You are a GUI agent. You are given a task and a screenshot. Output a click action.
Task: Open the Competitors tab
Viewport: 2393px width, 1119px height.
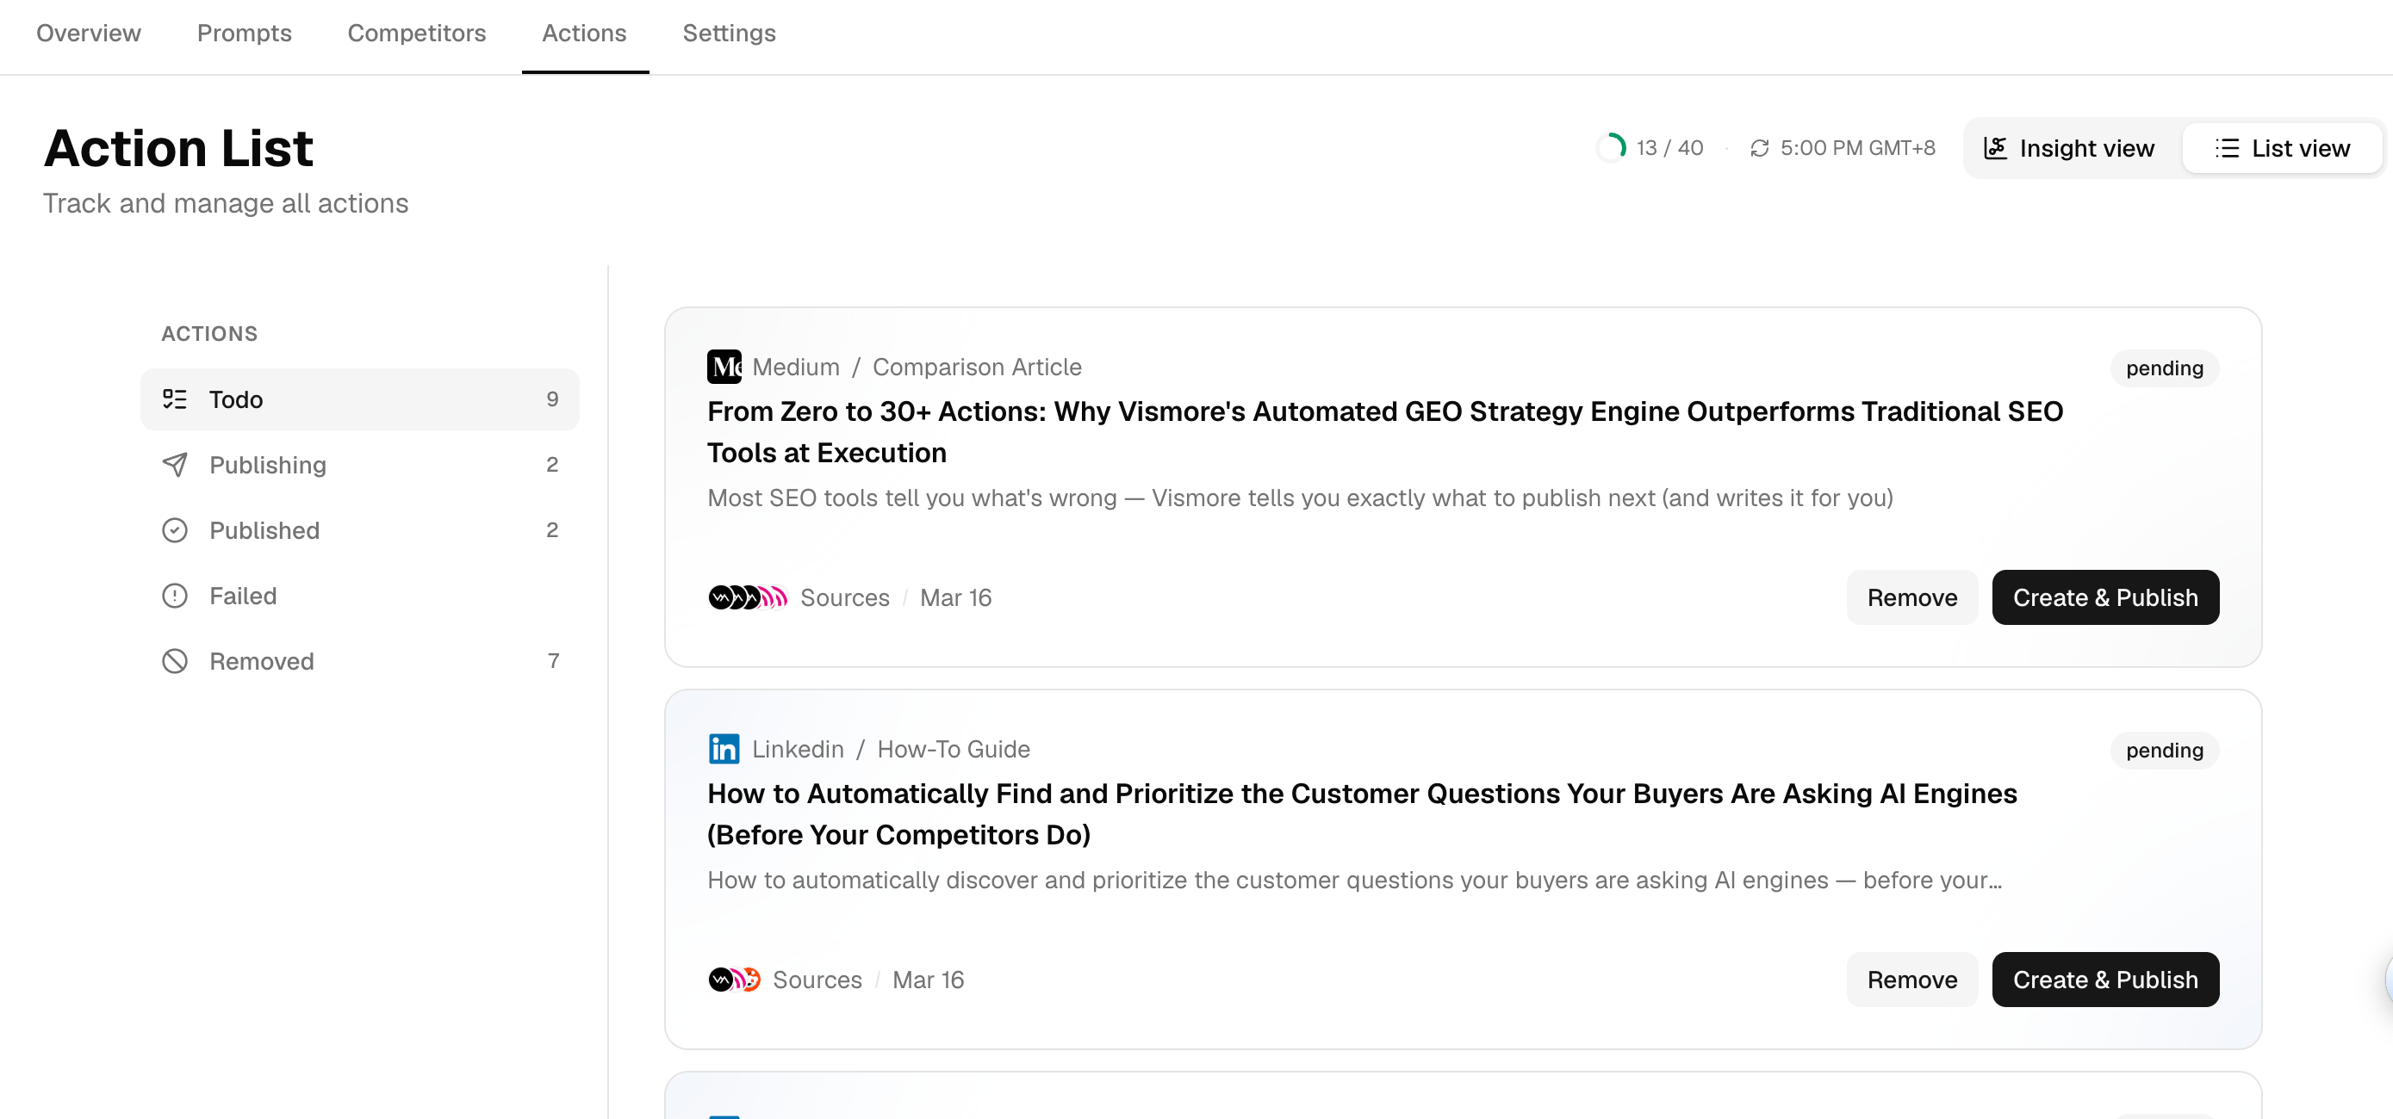point(416,34)
